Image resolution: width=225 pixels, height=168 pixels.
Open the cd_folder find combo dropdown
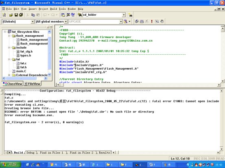(124, 15)
